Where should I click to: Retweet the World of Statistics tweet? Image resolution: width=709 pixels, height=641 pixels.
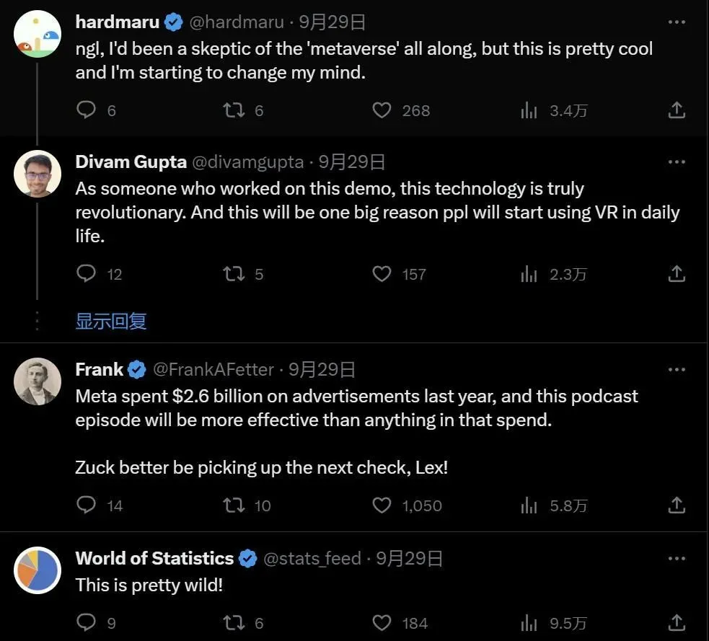click(x=233, y=623)
